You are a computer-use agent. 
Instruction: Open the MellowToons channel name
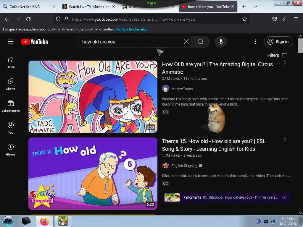pyautogui.click(x=182, y=89)
